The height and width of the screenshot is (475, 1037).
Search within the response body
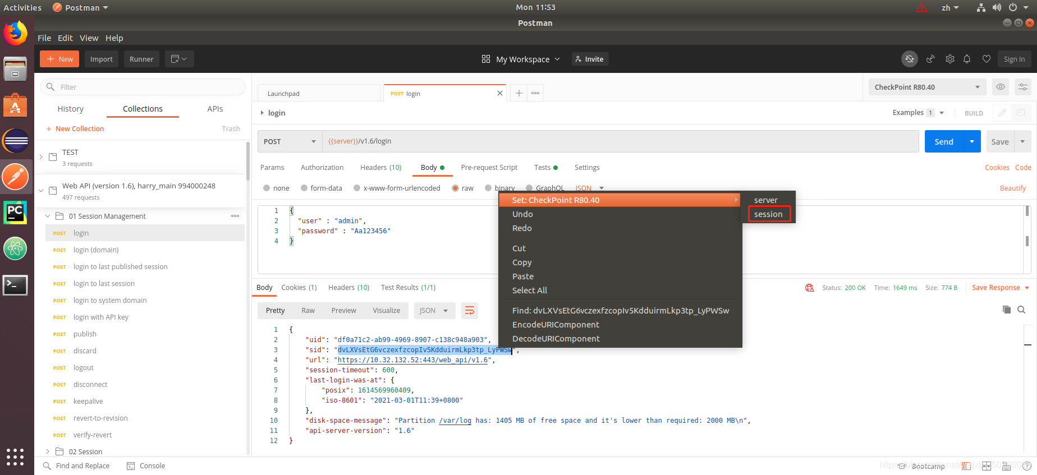[1021, 310]
